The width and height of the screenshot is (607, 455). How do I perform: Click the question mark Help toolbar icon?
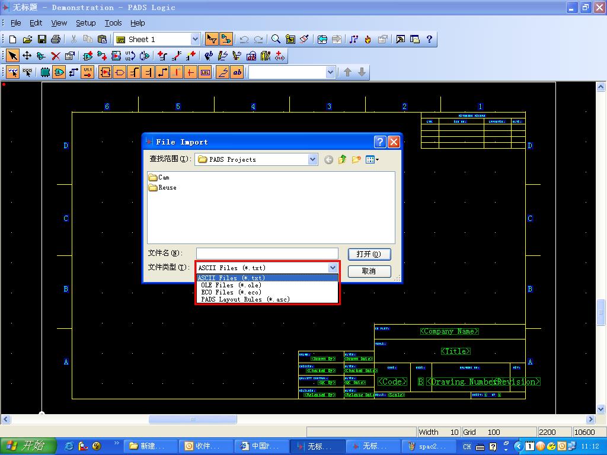point(429,39)
